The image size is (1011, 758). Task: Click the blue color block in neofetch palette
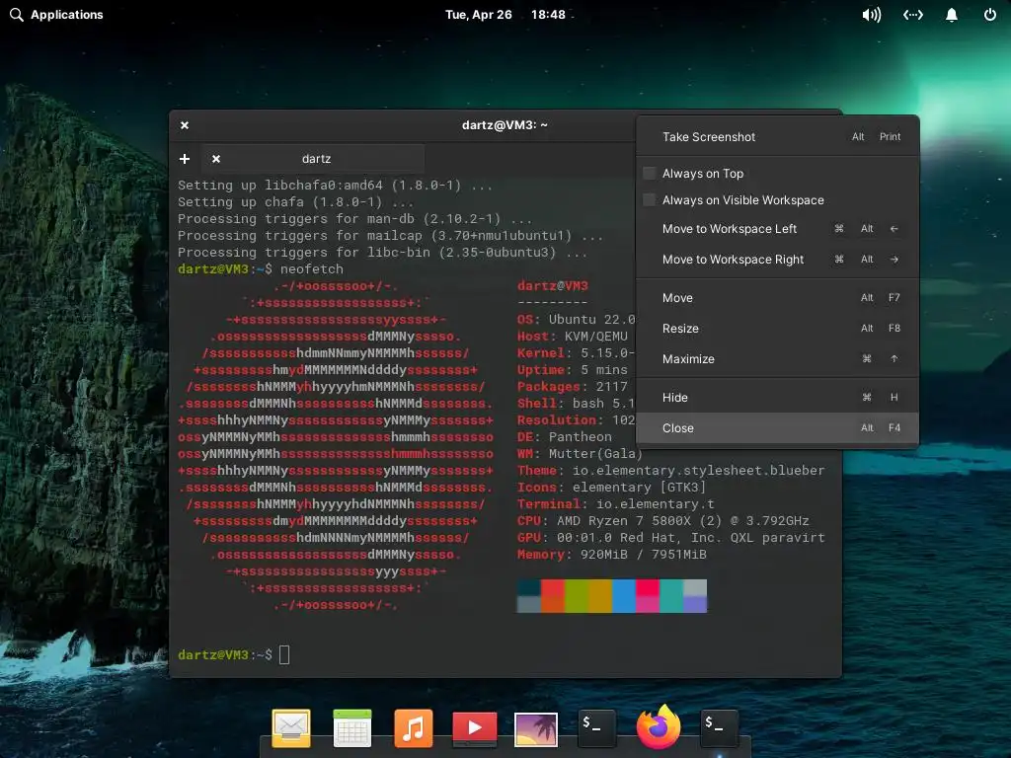[x=624, y=595]
